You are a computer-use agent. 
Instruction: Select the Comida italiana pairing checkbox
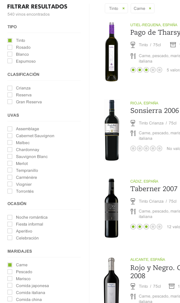point(10,292)
